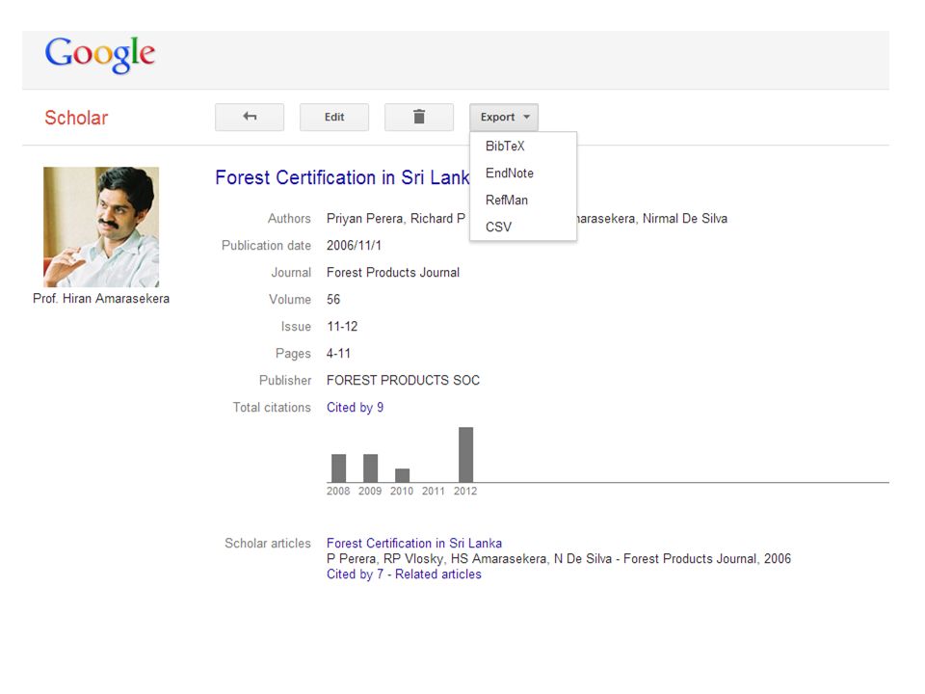
Task: Open Scholar articles Forest Certification link
Action: click(414, 543)
